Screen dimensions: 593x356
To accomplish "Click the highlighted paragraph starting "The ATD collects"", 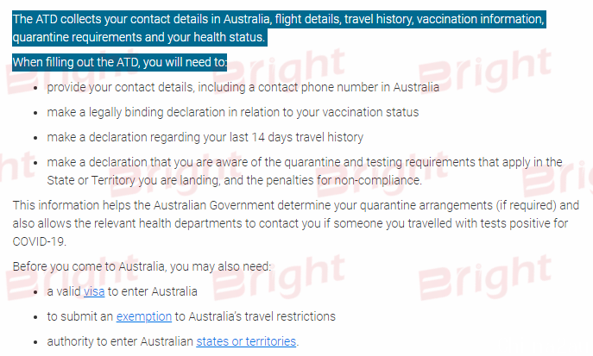I will (279, 28).
